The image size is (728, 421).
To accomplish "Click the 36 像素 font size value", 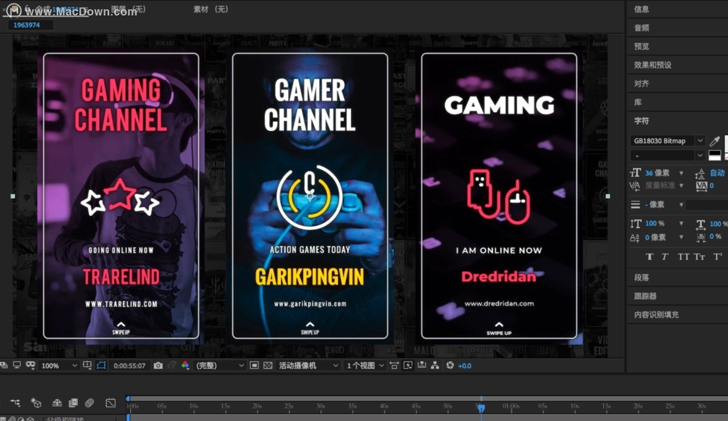I will 657,173.
